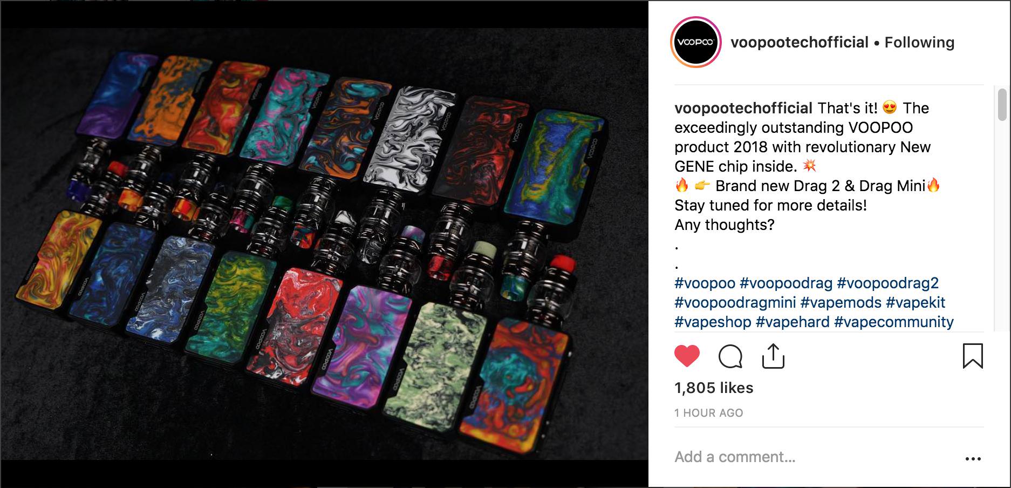This screenshot has height=488, width=1011.
Task: Open voopootechofficial username in caption
Action: pos(743,108)
